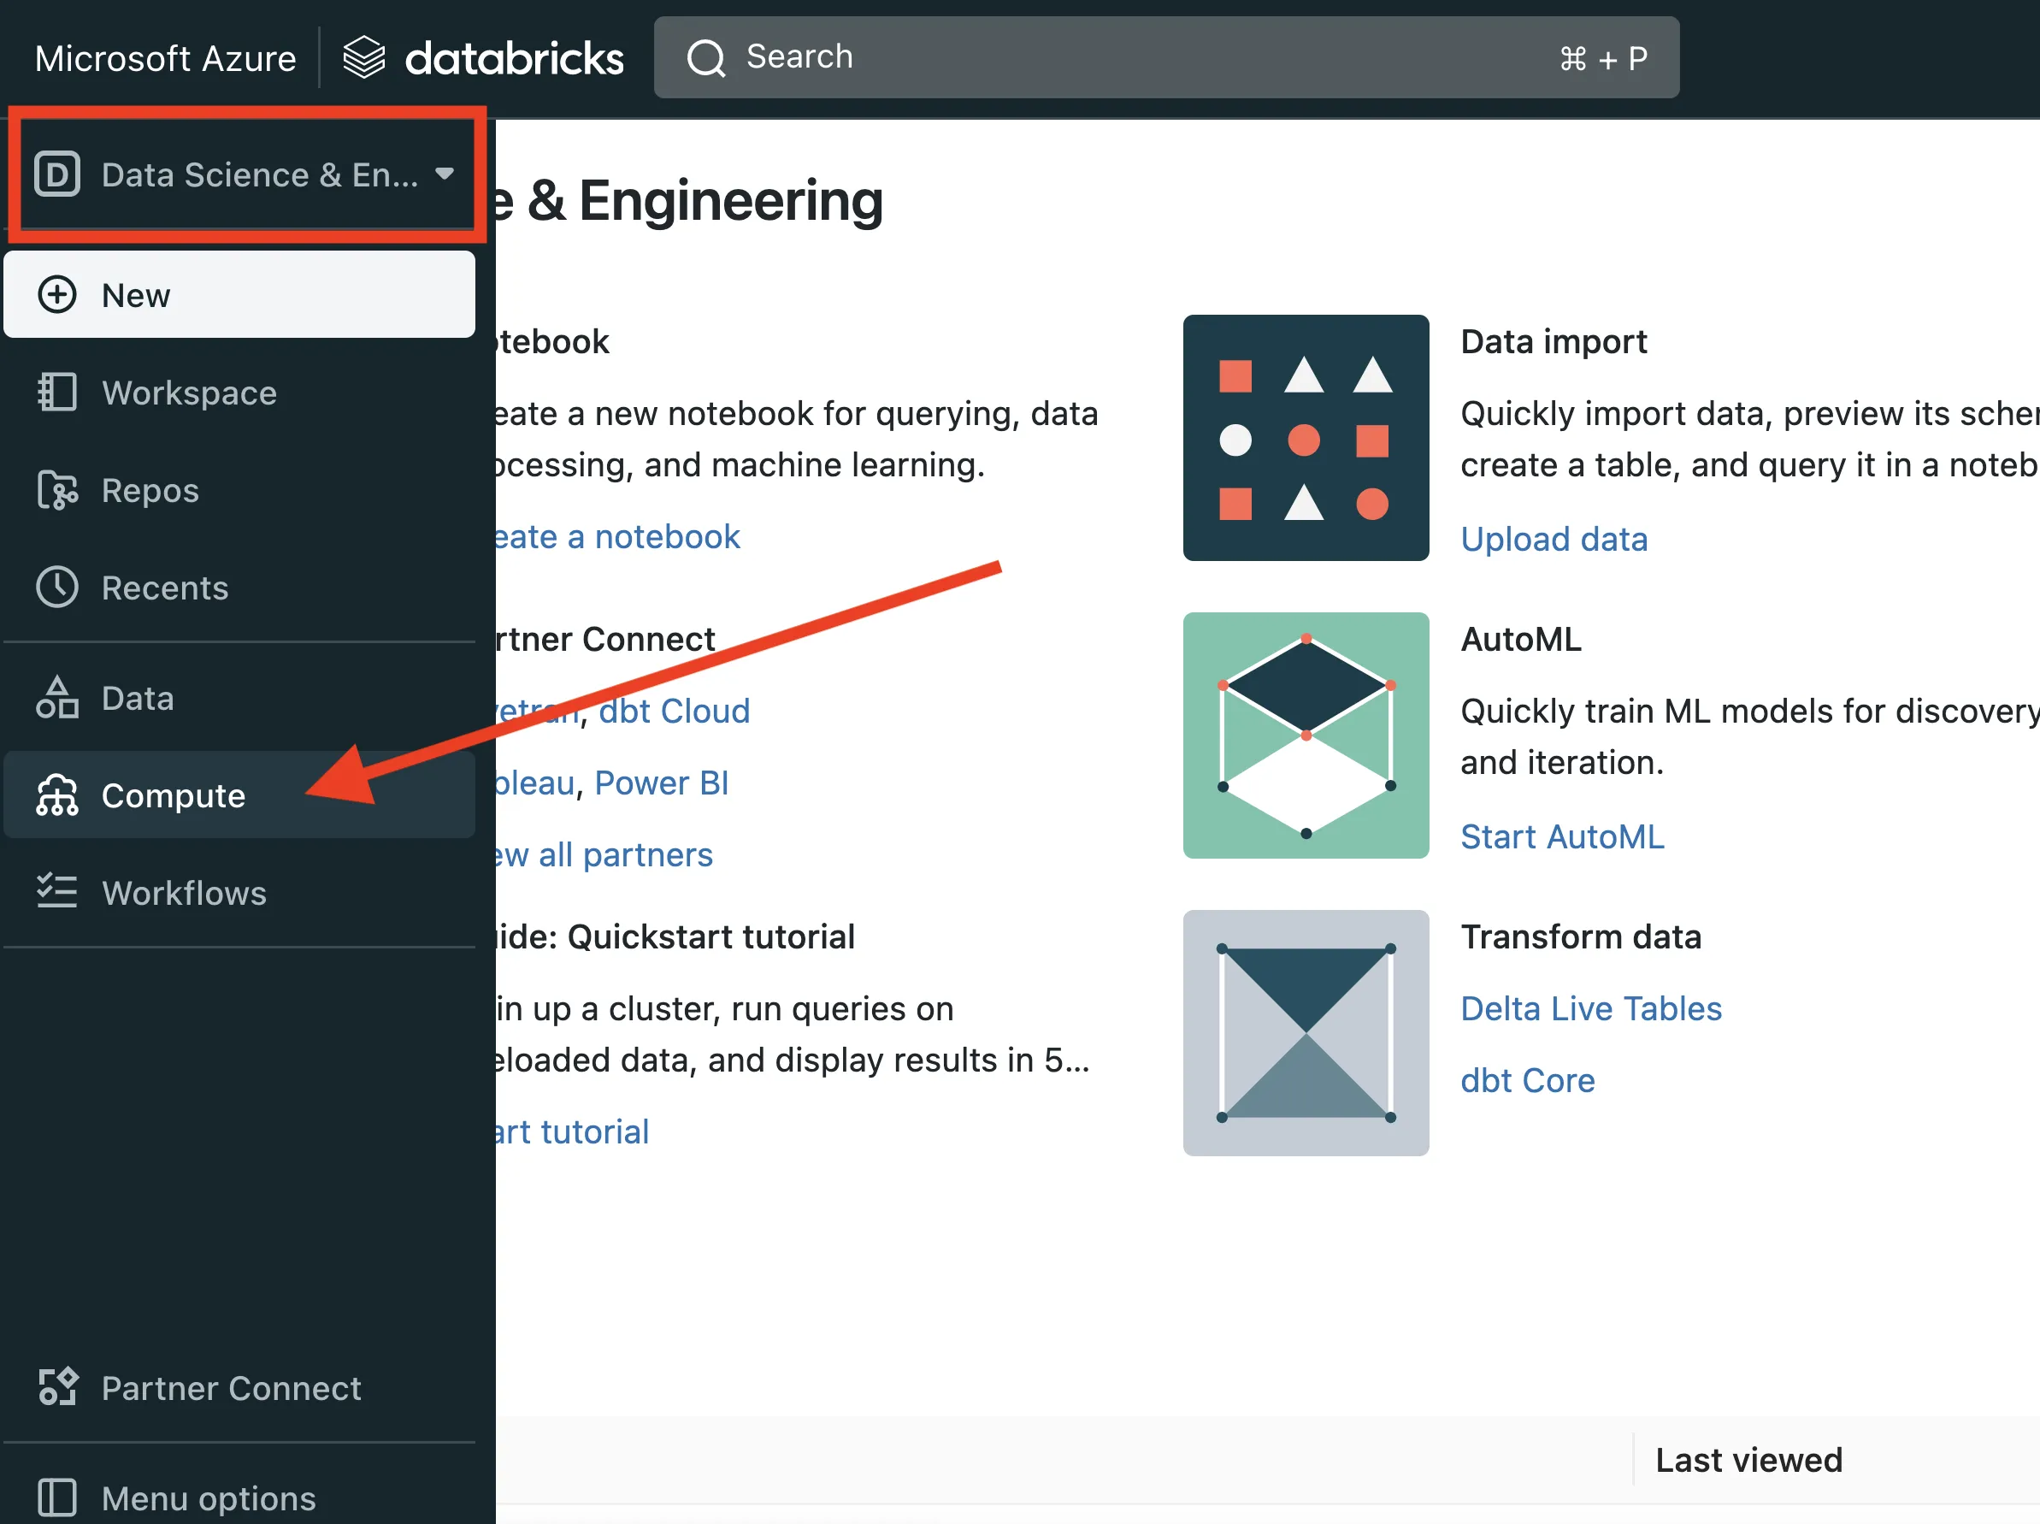Viewport: 2040px width, 1524px height.
Task: Click the Recents clock icon
Action: [56, 588]
